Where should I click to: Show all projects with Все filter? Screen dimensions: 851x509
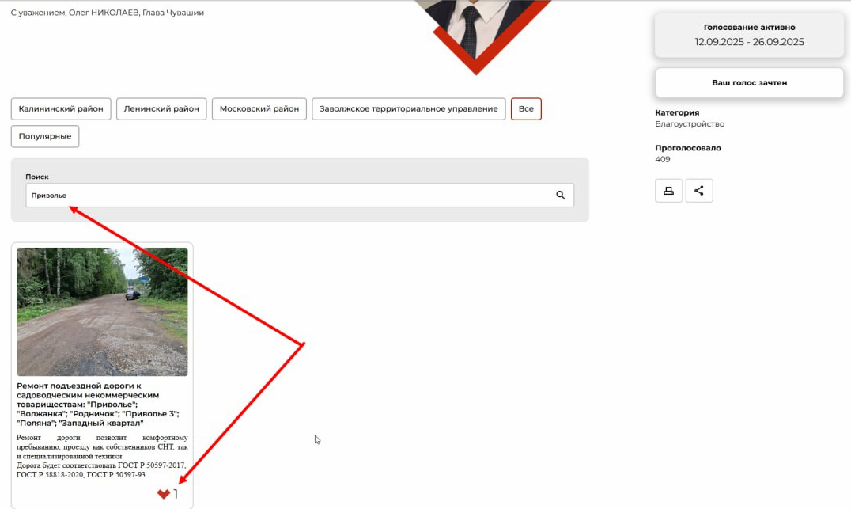(526, 108)
